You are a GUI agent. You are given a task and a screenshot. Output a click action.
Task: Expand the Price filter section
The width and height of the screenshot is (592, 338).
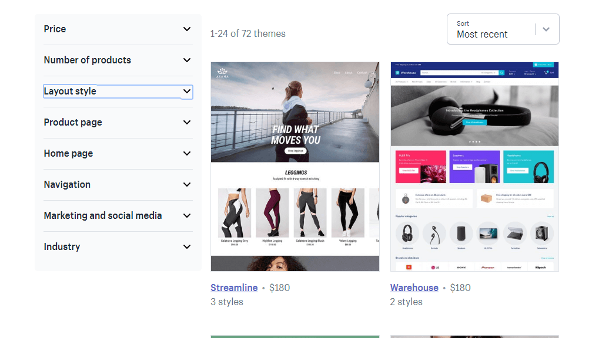pos(118,29)
